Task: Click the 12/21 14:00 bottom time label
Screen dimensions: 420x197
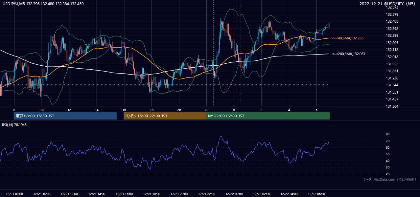Action: (97, 194)
